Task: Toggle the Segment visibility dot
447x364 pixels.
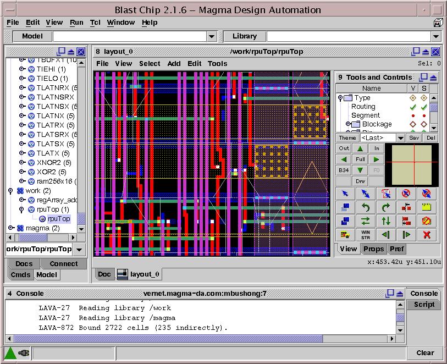Action: (x=413, y=115)
